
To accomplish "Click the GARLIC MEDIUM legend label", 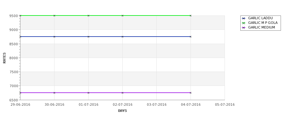I will (x=261, y=27).
